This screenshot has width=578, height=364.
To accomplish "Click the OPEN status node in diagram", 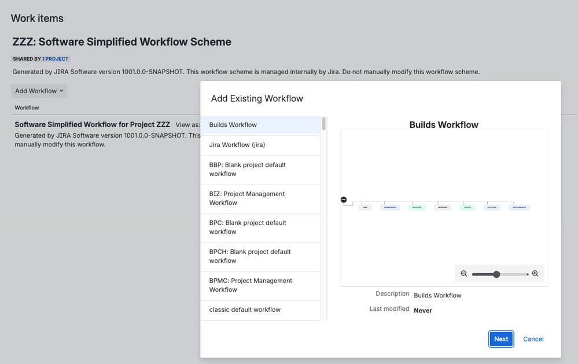I will [x=365, y=207].
